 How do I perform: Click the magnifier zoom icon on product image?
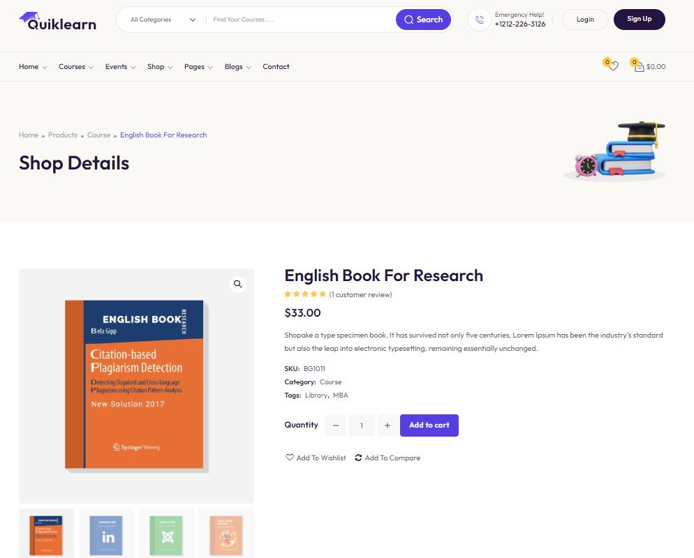[237, 284]
